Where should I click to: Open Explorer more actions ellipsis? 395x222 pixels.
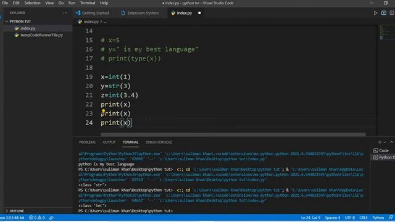click(65, 13)
